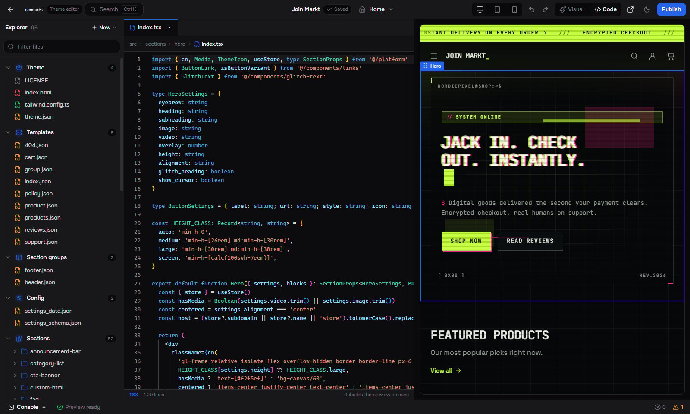Click the redo arrow icon
The height and width of the screenshot is (414, 690).
546,9
